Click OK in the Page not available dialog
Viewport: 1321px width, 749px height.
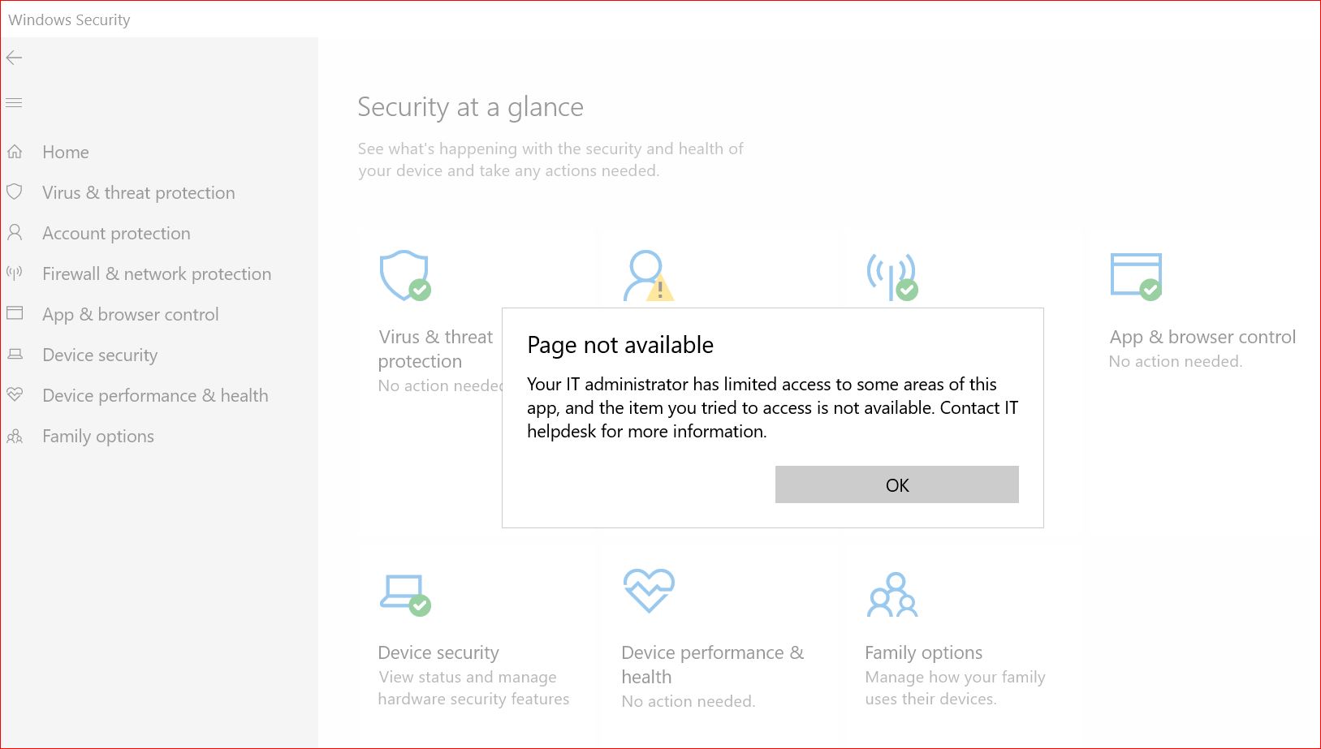896,484
